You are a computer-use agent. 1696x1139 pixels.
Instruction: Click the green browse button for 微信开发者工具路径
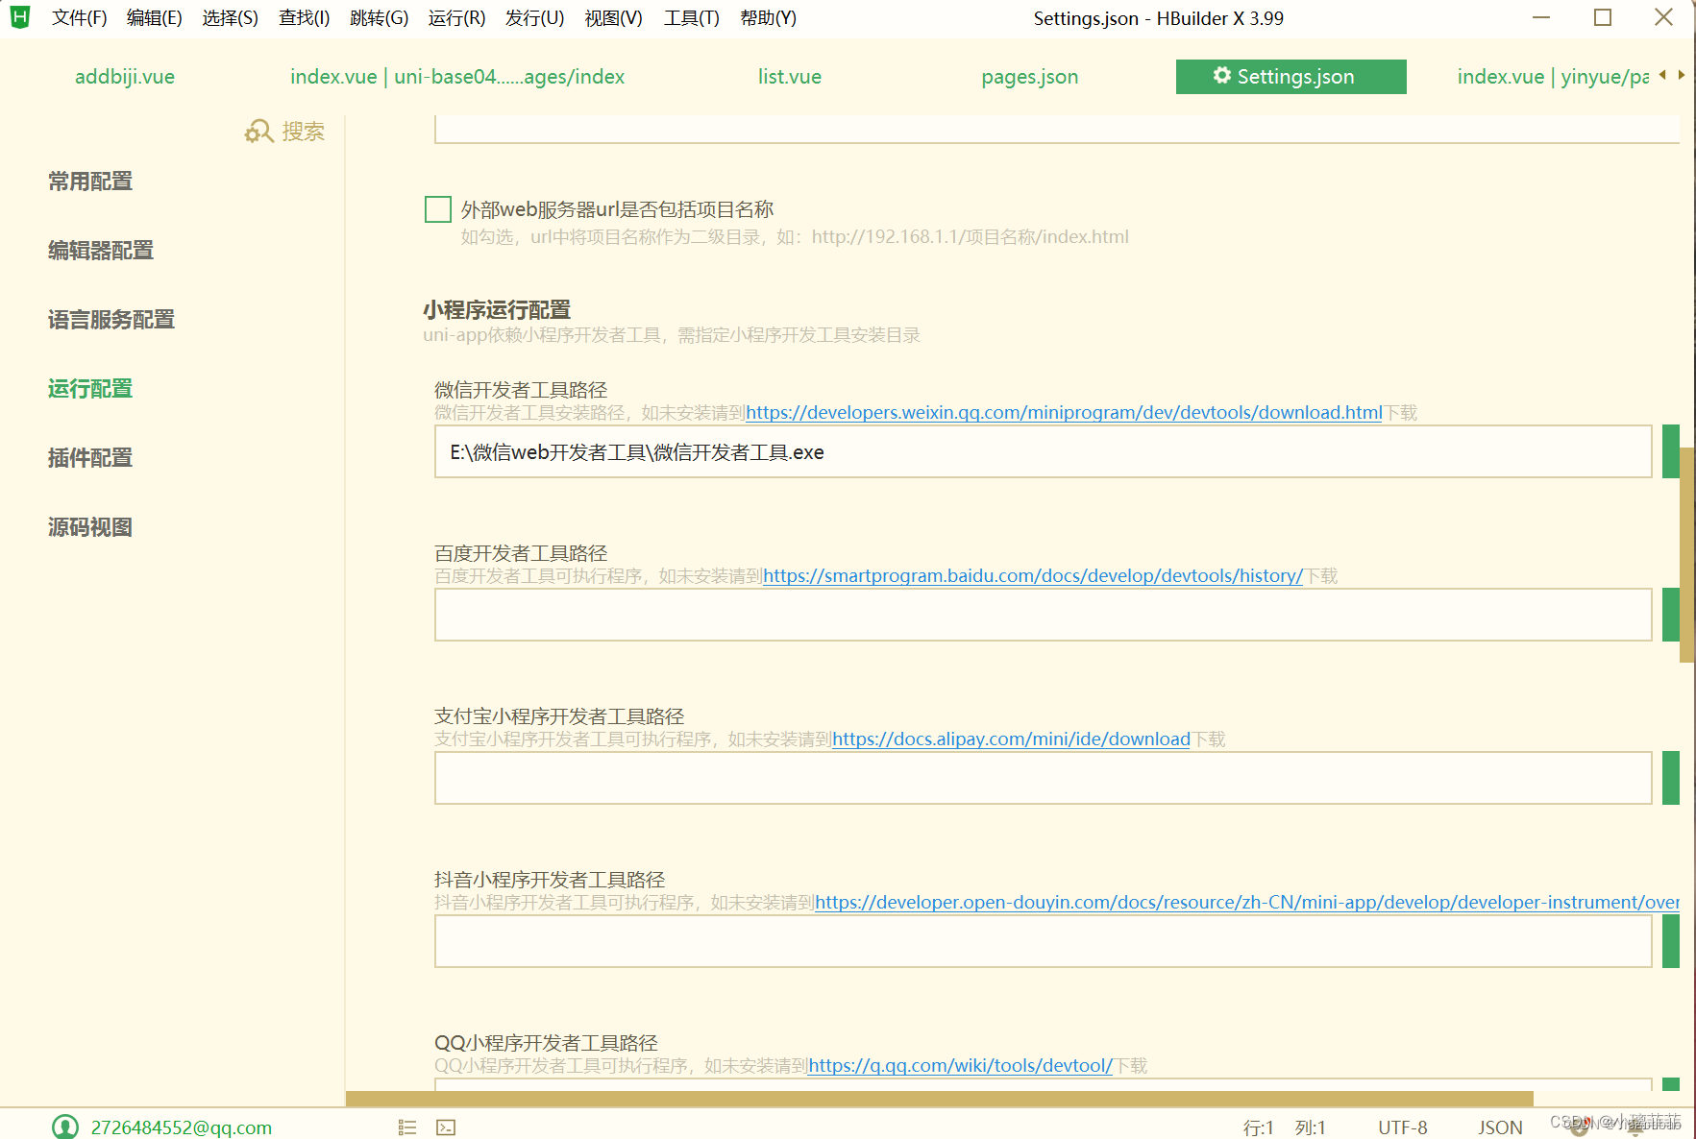tap(1671, 451)
